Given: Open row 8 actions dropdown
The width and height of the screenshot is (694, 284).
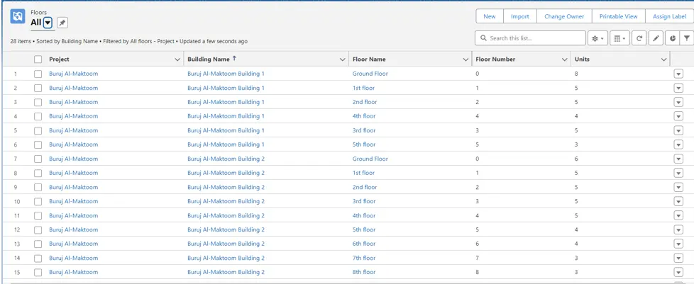Looking at the screenshot, I should pyautogui.click(x=678, y=173).
